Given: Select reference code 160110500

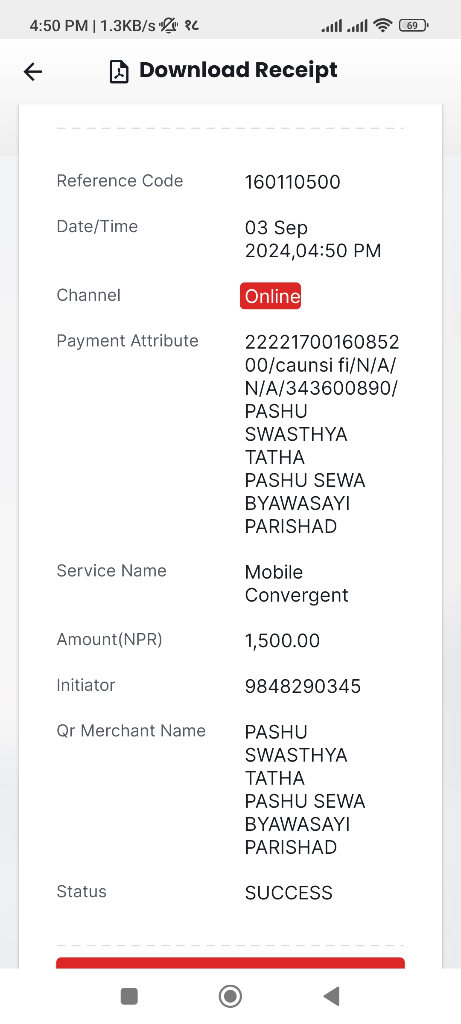Looking at the screenshot, I should tap(292, 182).
